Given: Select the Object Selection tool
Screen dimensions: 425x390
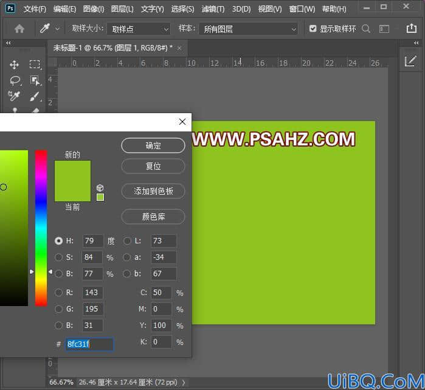Looking at the screenshot, I should coord(35,80).
